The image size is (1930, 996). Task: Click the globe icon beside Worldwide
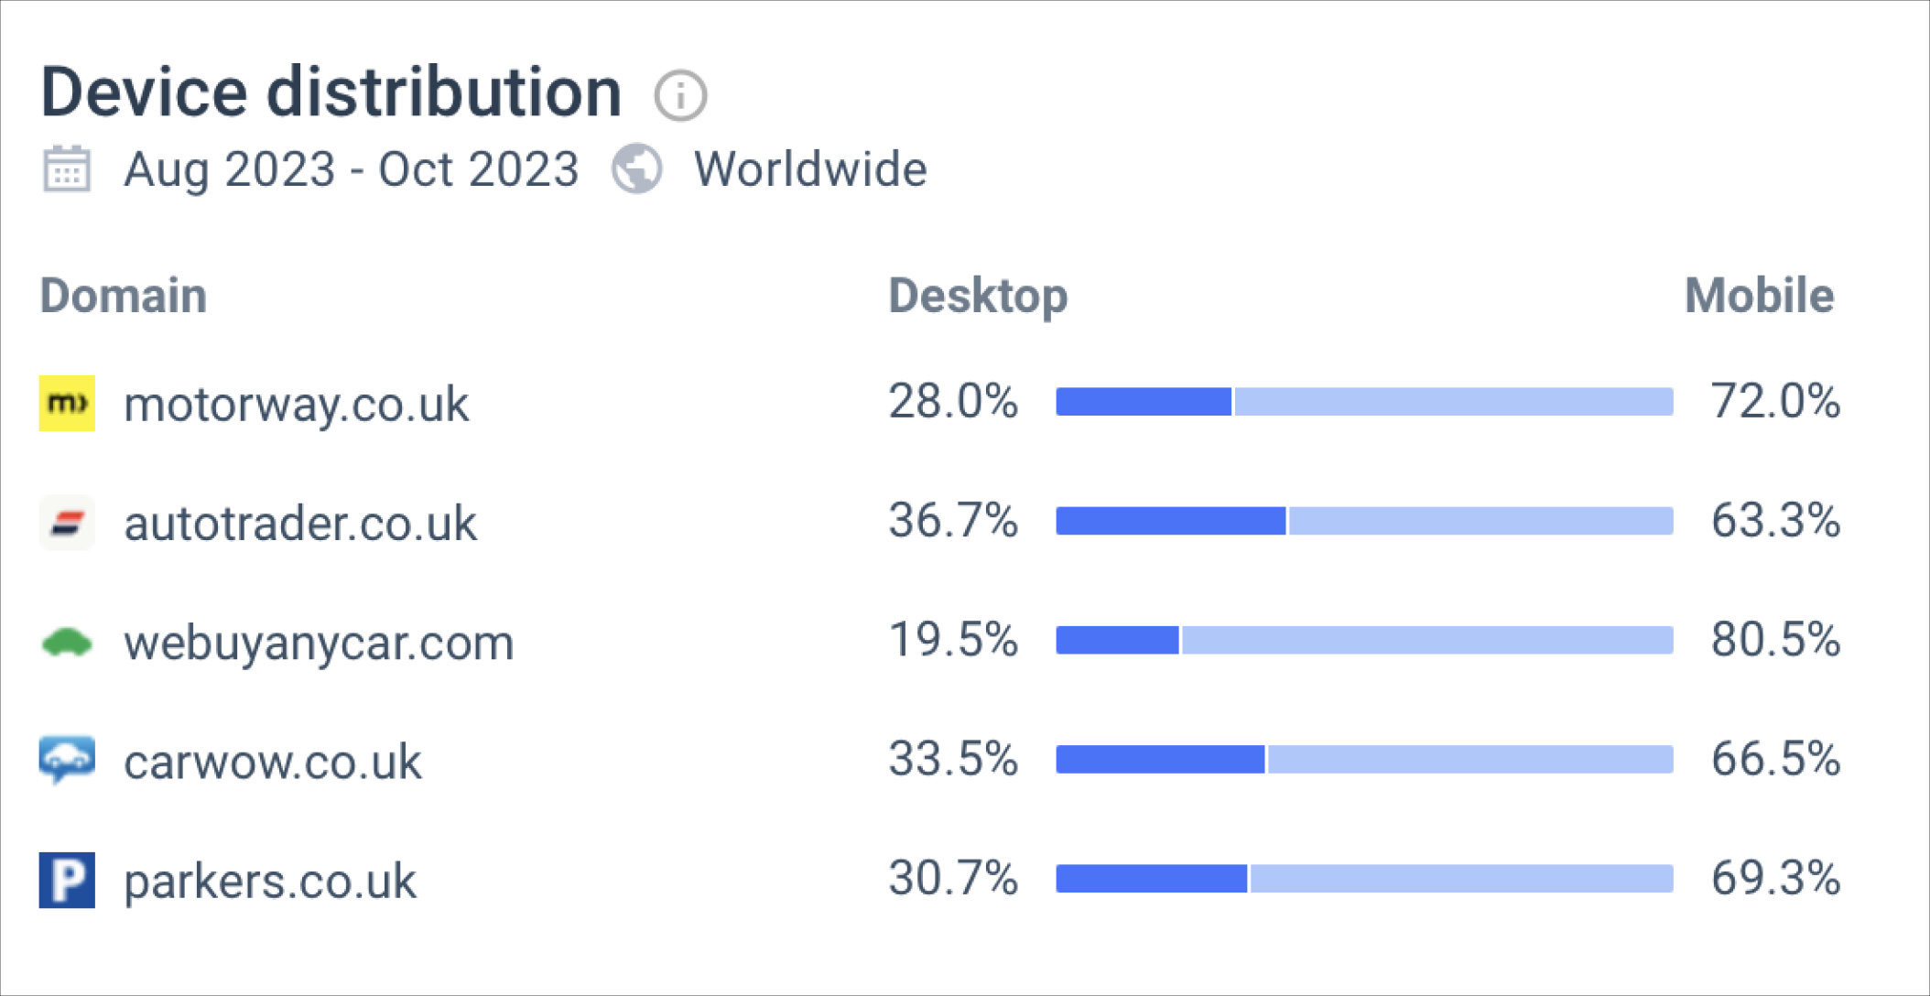point(637,169)
